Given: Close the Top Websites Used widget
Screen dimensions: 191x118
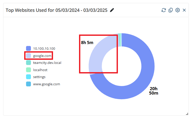Looking at the screenshot, I should coord(184,10).
